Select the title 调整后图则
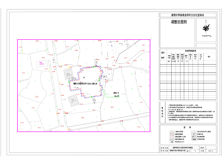The height and width of the screenshot is (157, 222). (x=179, y=22)
